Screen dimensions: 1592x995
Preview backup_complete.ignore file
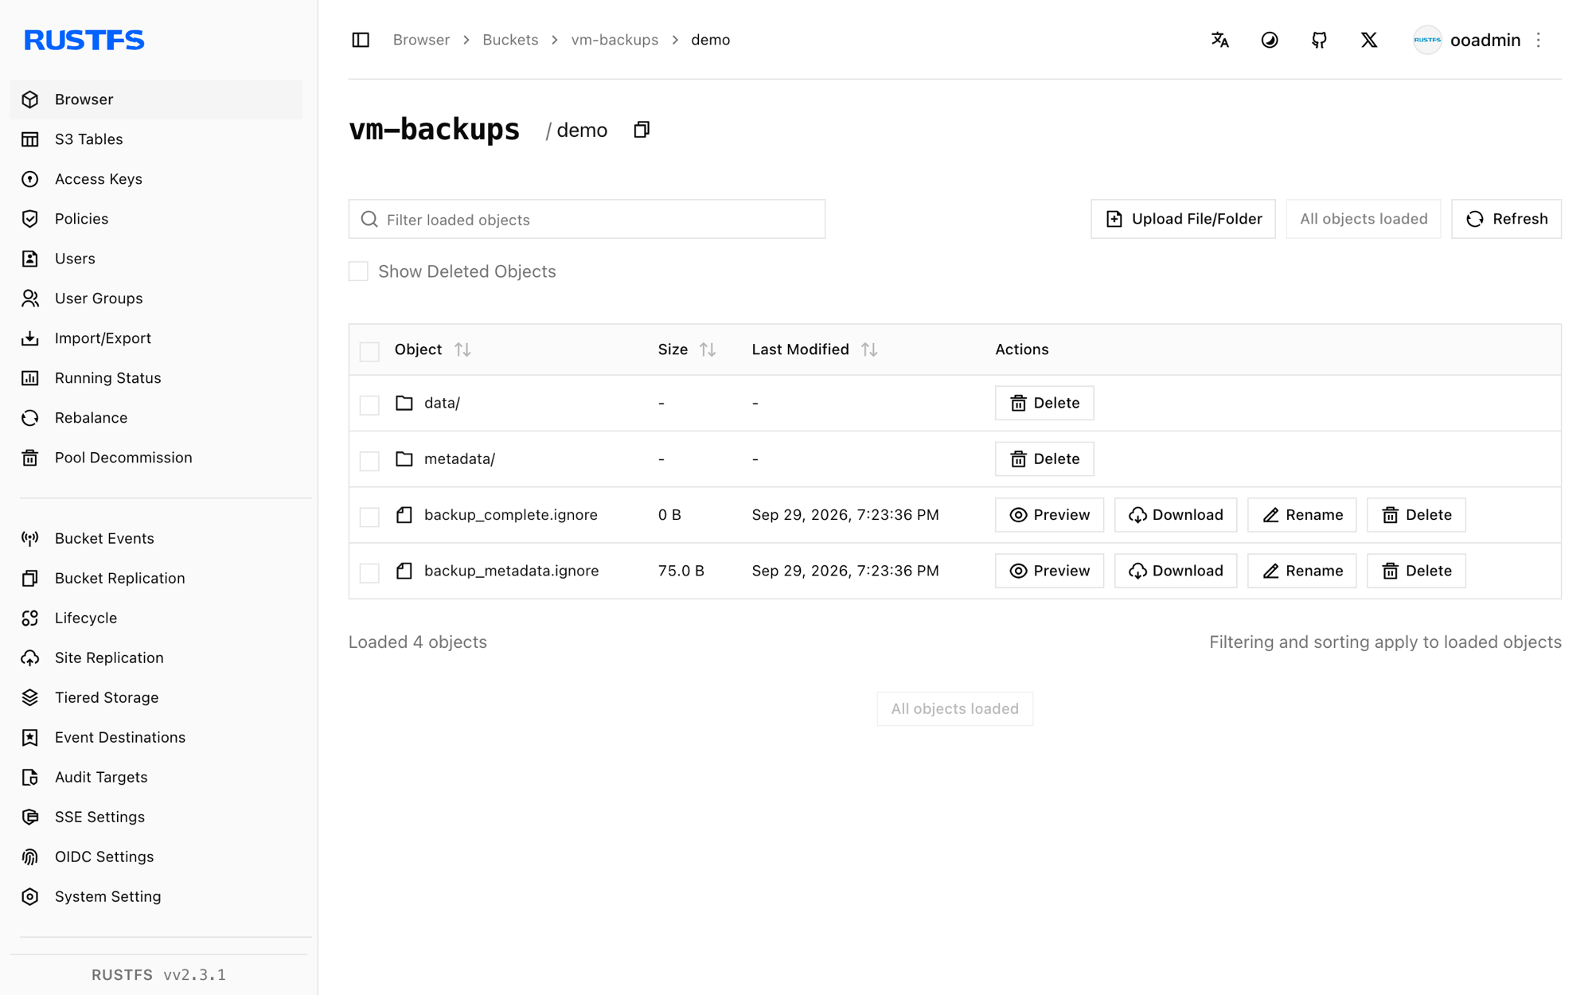point(1049,515)
